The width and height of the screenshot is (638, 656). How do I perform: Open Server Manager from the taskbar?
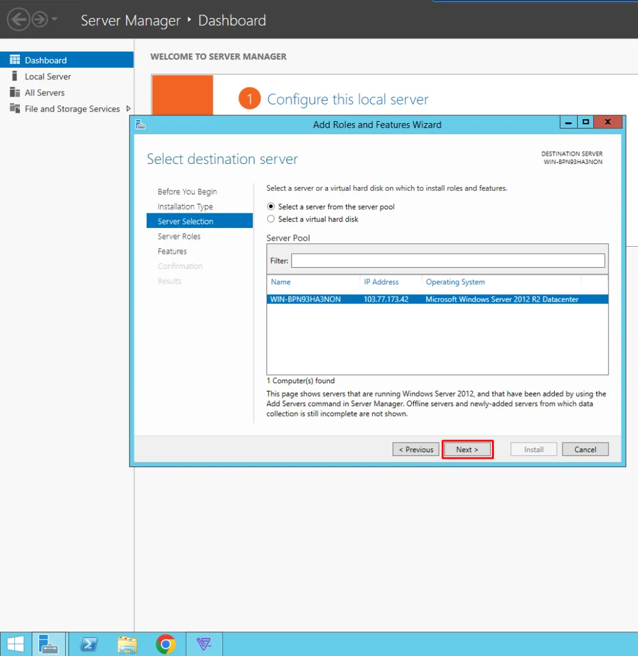pyautogui.click(x=49, y=644)
